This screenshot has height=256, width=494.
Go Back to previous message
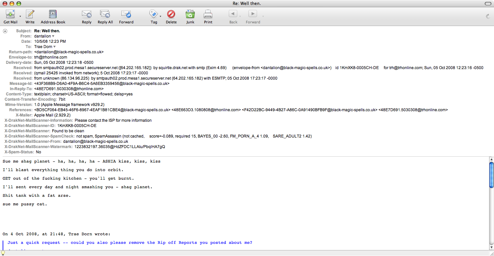point(233,14)
